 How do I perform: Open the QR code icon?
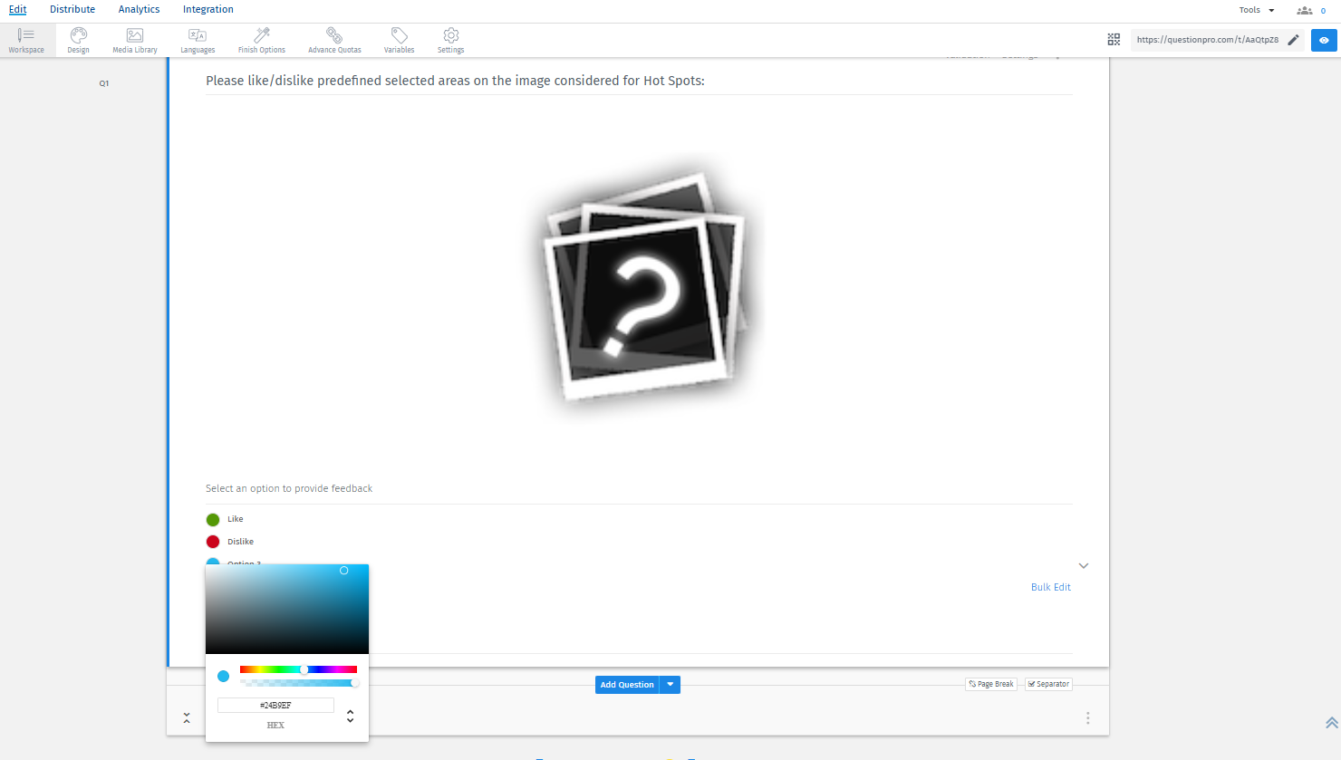point(1114,40)
